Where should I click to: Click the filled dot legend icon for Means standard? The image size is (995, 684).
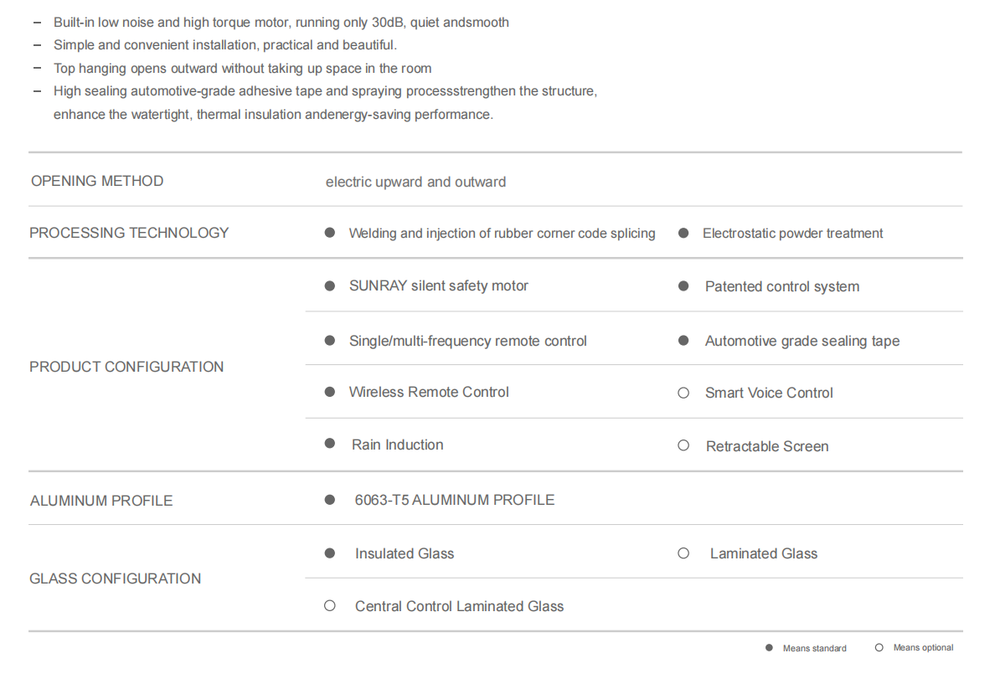point(769,648)
